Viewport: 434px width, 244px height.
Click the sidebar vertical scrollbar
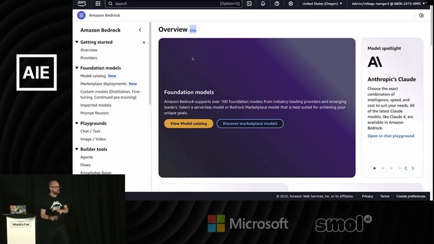150,64
